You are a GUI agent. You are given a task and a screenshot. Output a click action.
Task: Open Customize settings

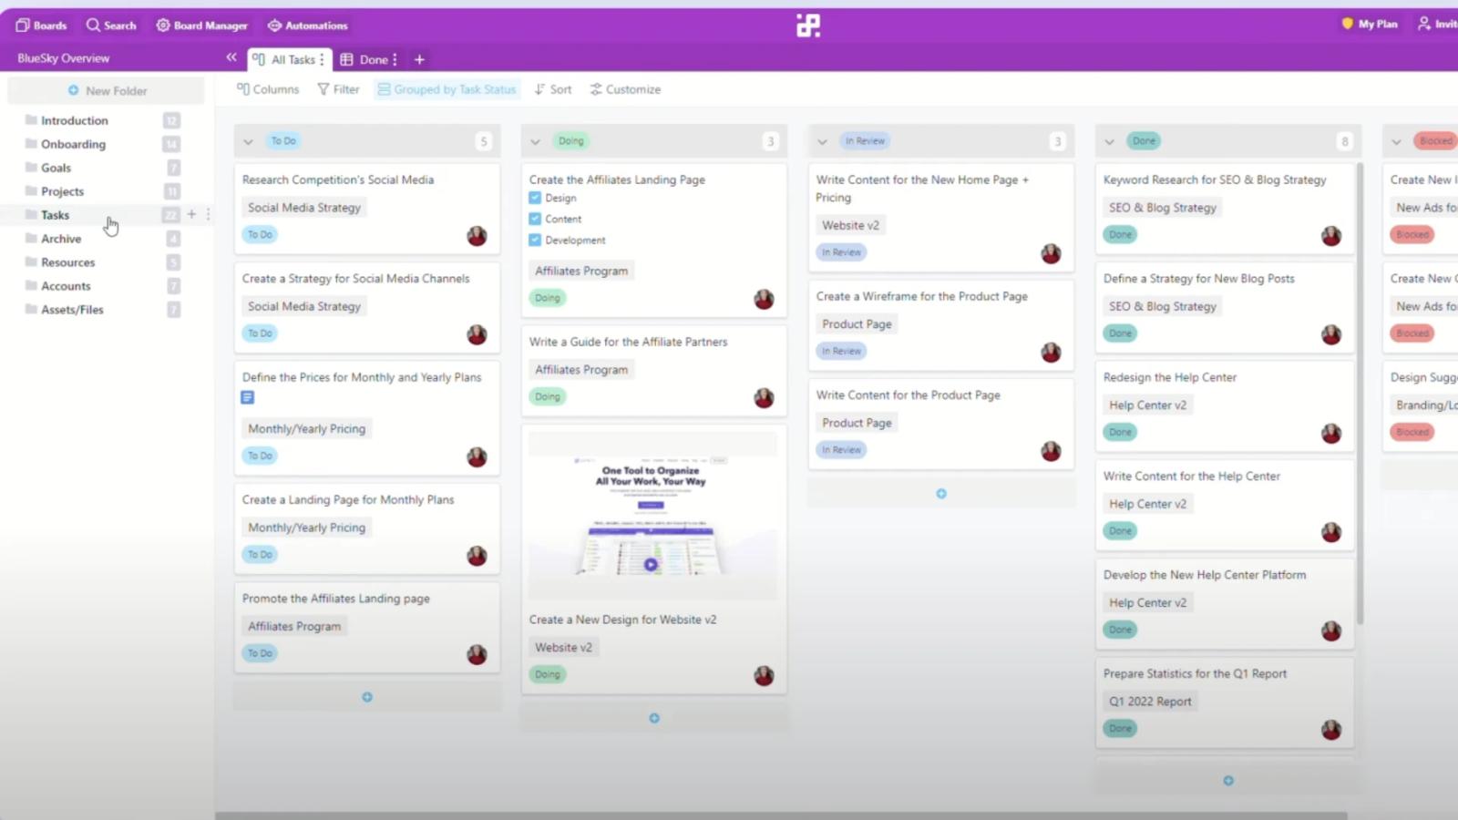[x=625, y=89]
